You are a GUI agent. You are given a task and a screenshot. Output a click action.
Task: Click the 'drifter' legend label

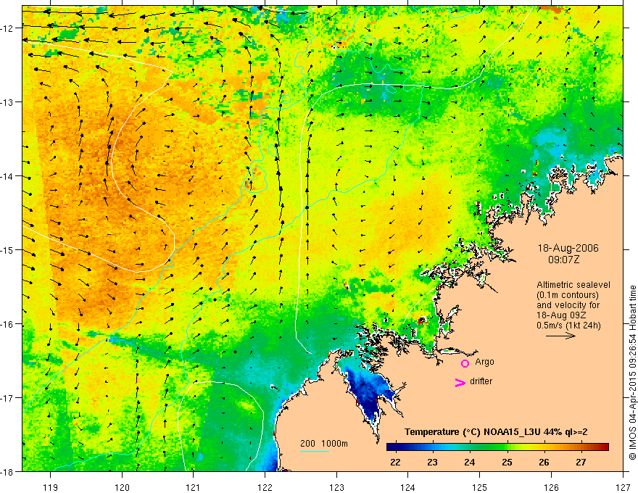point(481,381)
